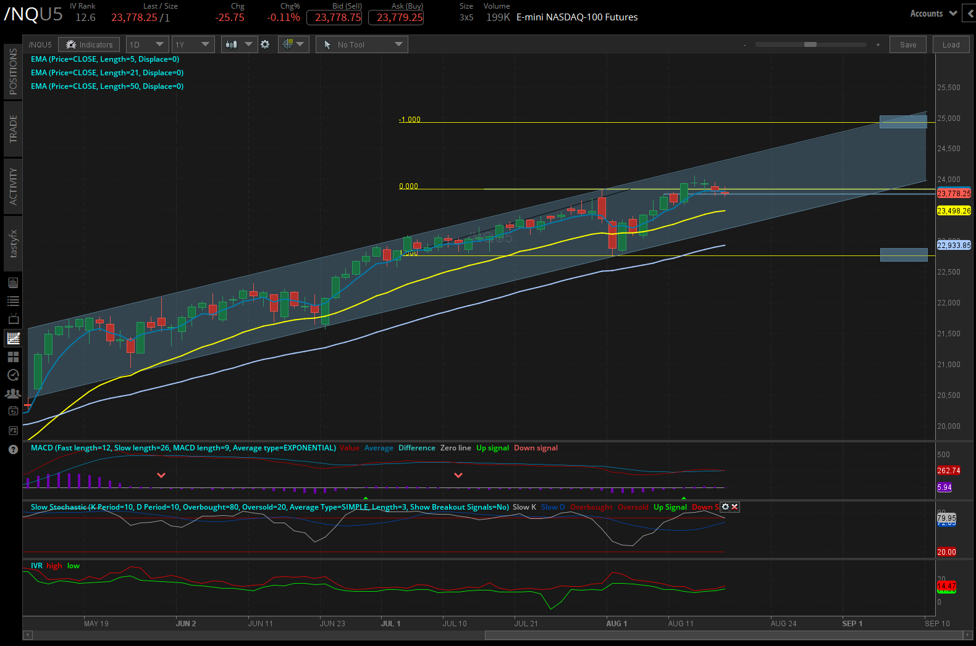Open the ACTIVITY side tab
Viewport: 976px width, 646px height.
pyautogui.click(x=13, y=186)
